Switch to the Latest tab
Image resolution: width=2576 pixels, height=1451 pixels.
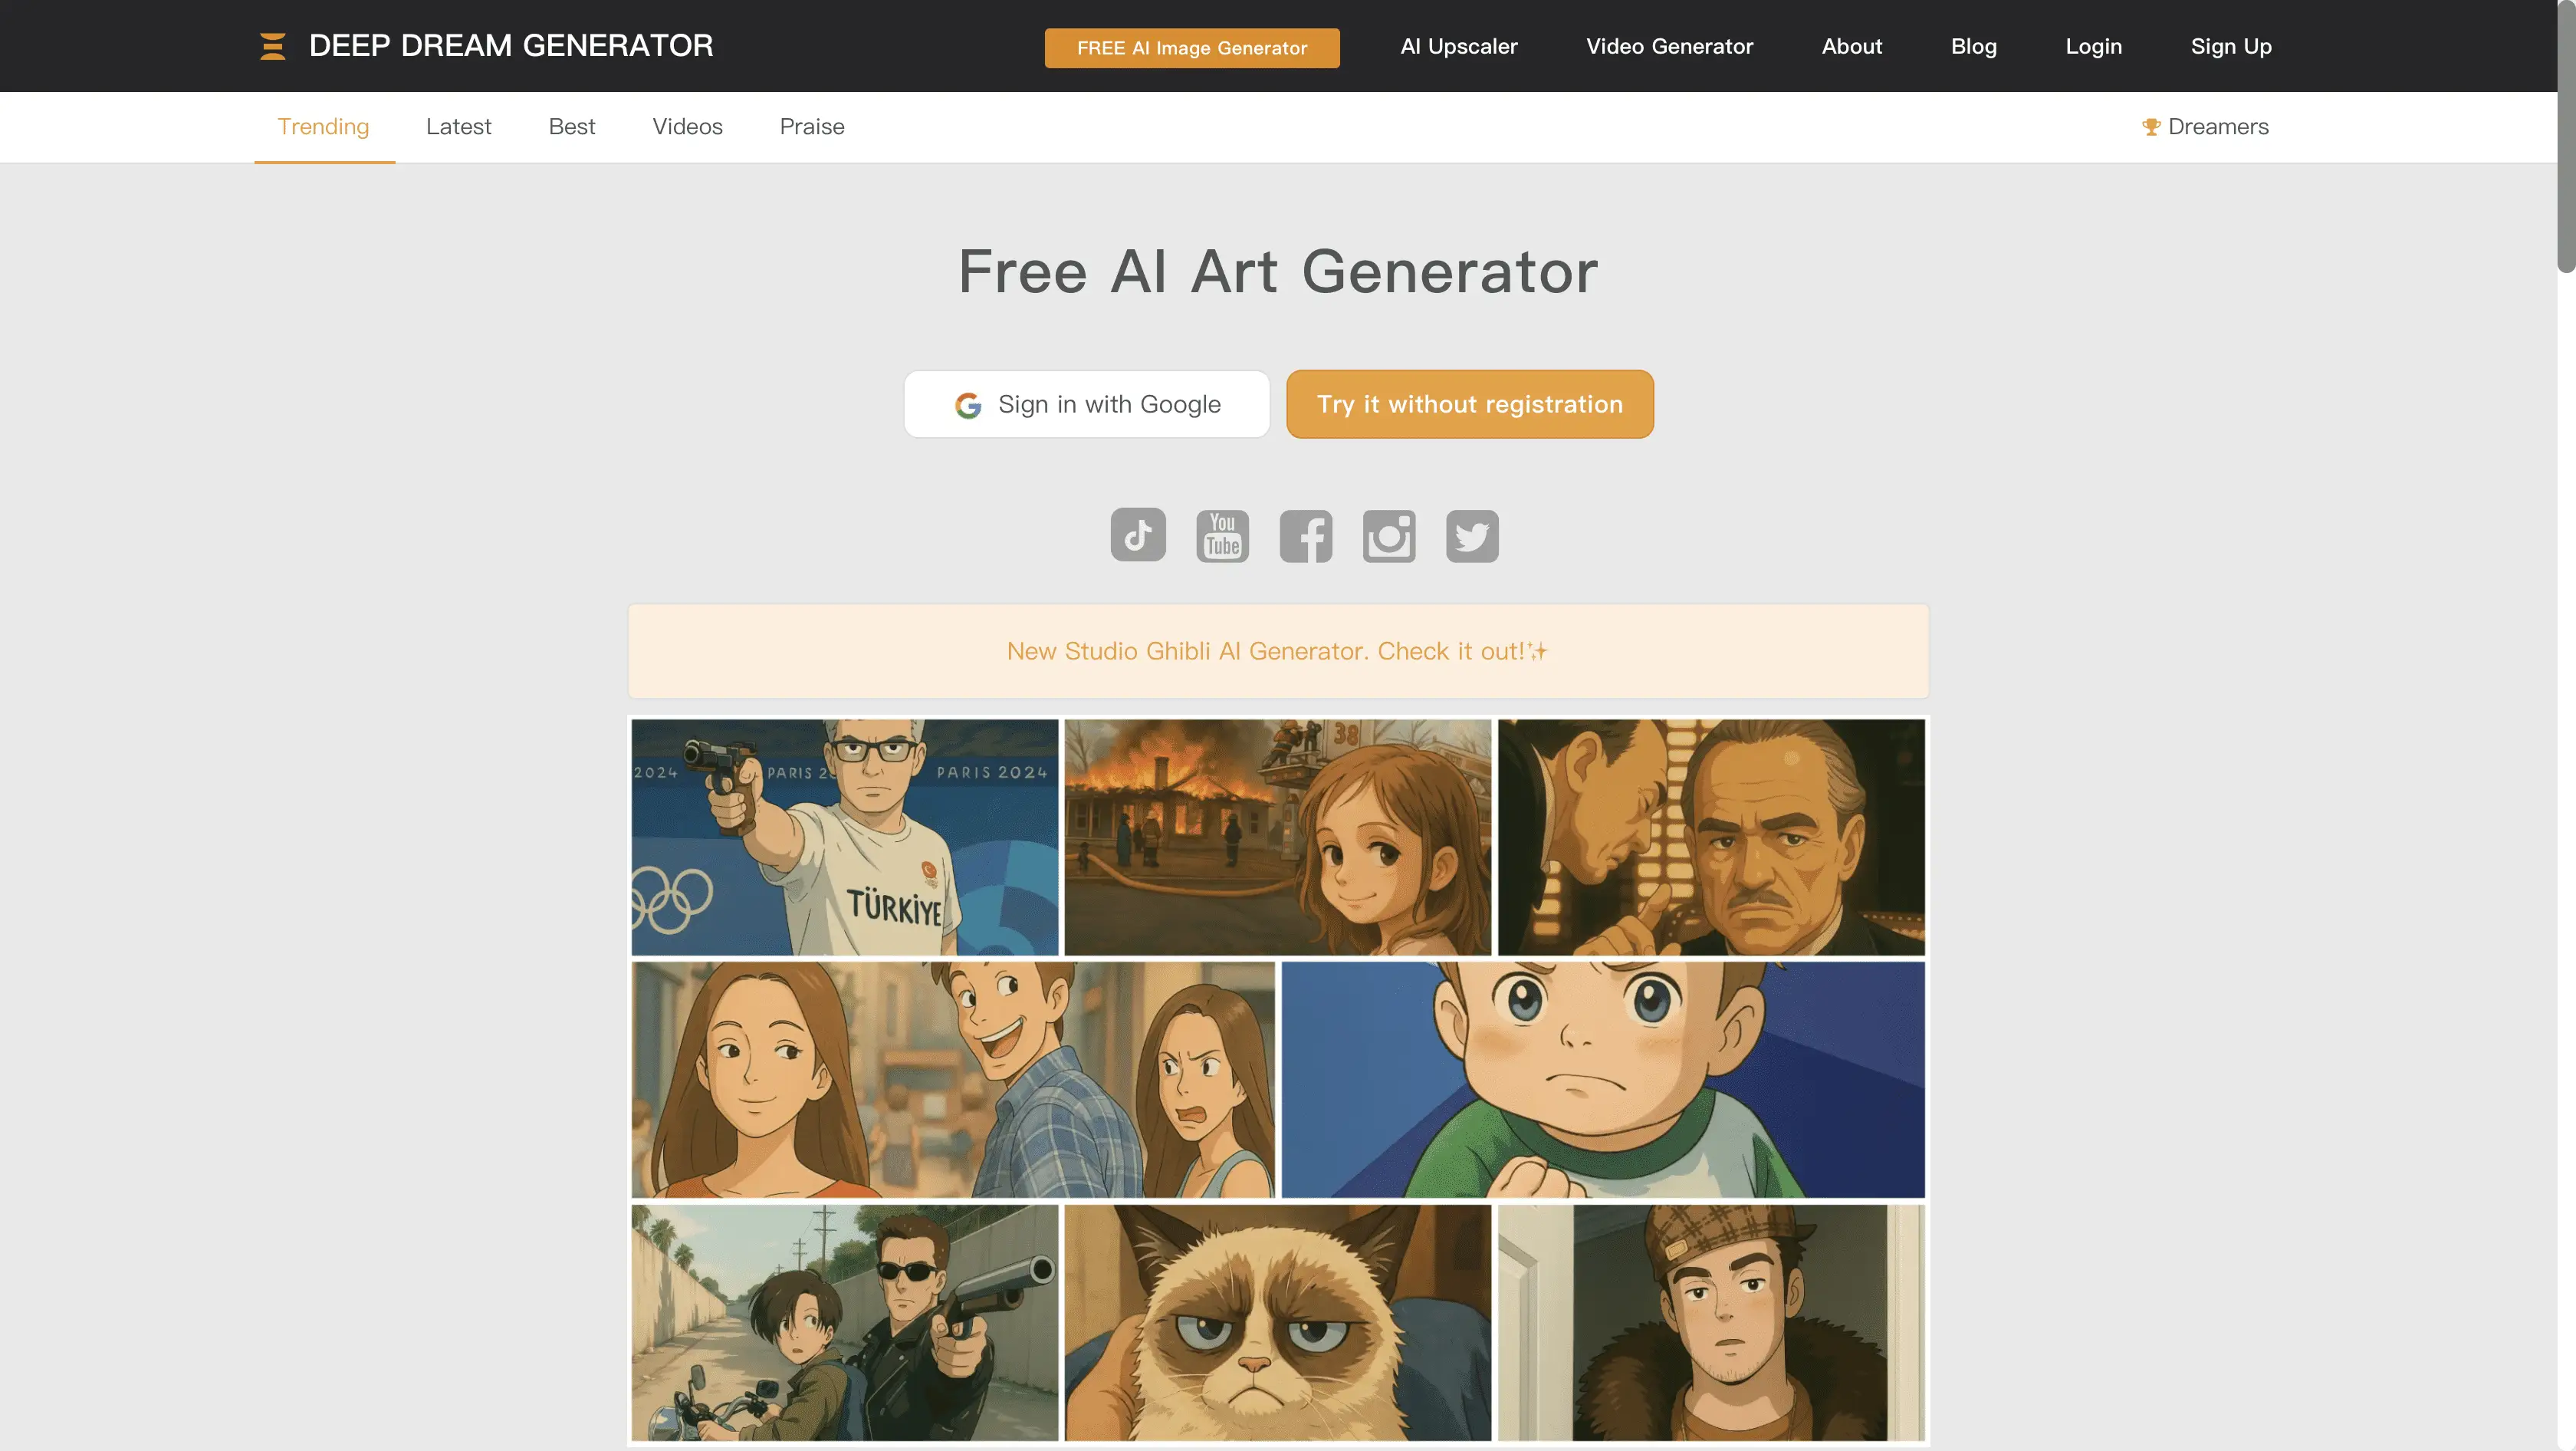(459, 127)
